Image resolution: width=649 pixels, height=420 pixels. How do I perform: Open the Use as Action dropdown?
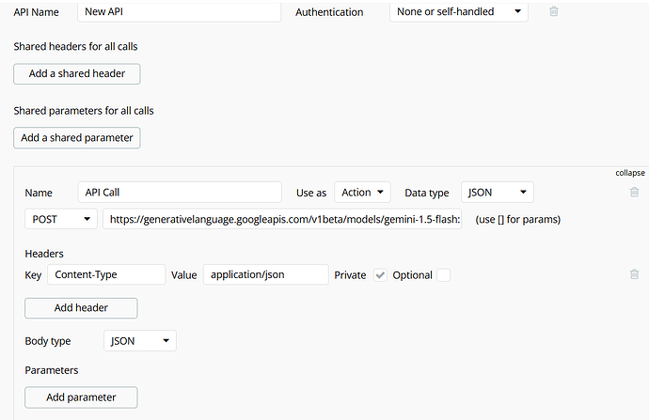362,193
